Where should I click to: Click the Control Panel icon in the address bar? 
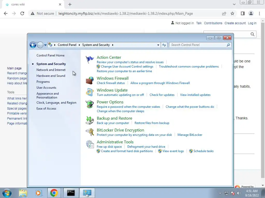pos(50,45)
